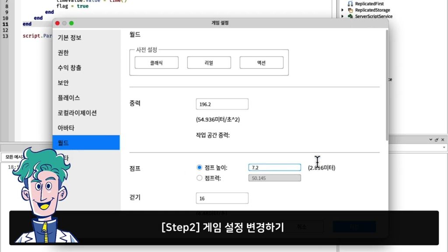
Task: Apply the 액션 world preset
Action: [x=261, y=63]
